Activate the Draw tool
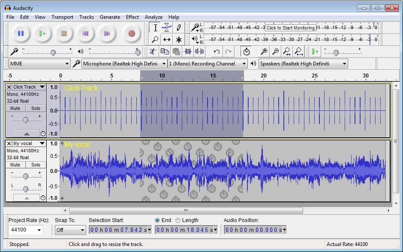The height and width of the screenshot is (252, 403). click(x=179, y=27)
